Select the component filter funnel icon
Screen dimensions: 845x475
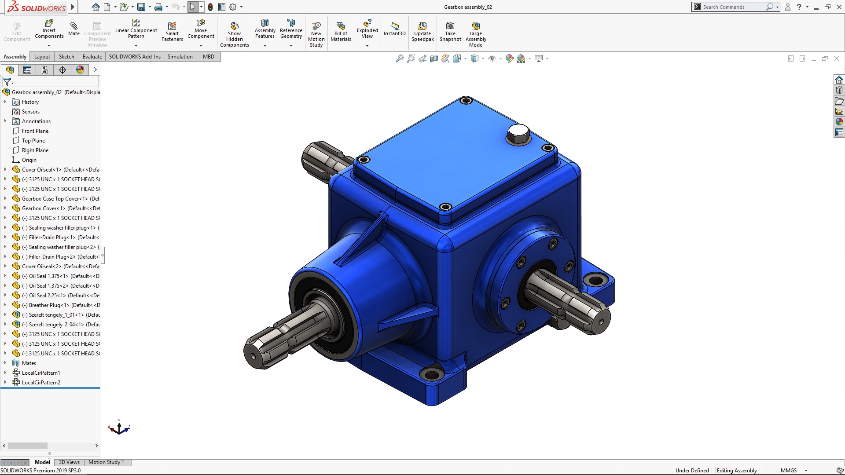coord(6,82)
